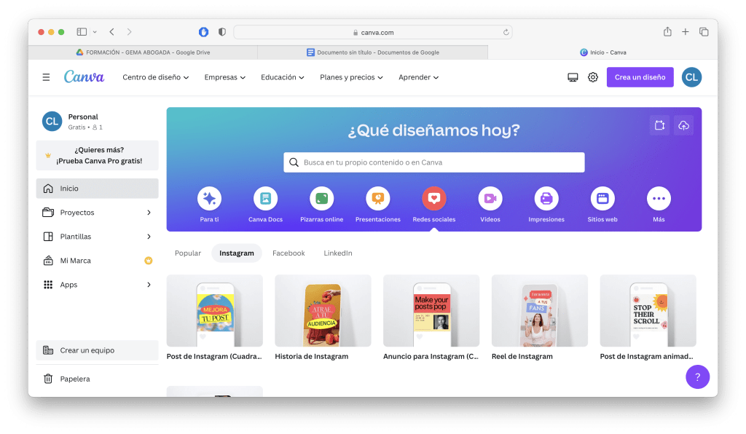
Task: Click the cloud upload icon in banner
Action: [x=683, y=125]
